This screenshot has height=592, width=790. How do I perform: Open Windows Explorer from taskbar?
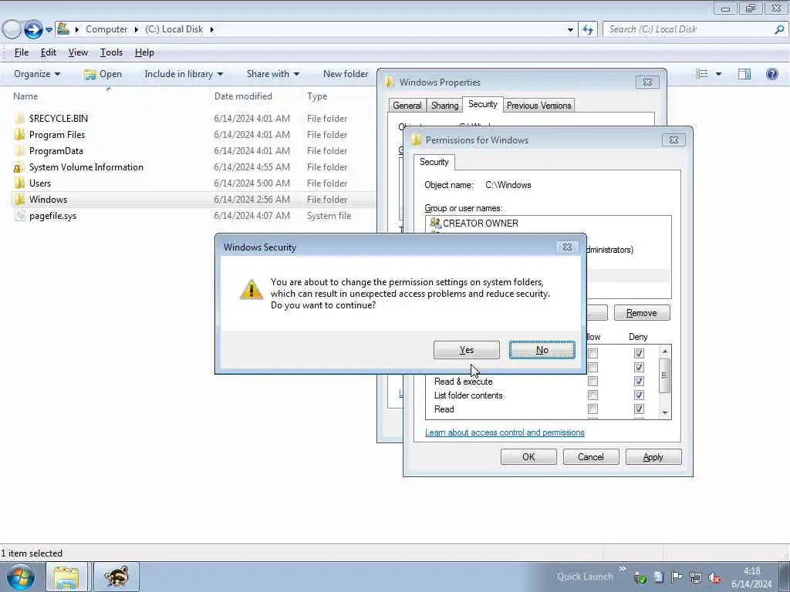point(66,577)
